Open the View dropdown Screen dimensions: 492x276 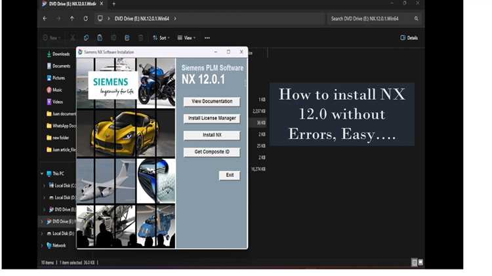(x=186, y=38)
